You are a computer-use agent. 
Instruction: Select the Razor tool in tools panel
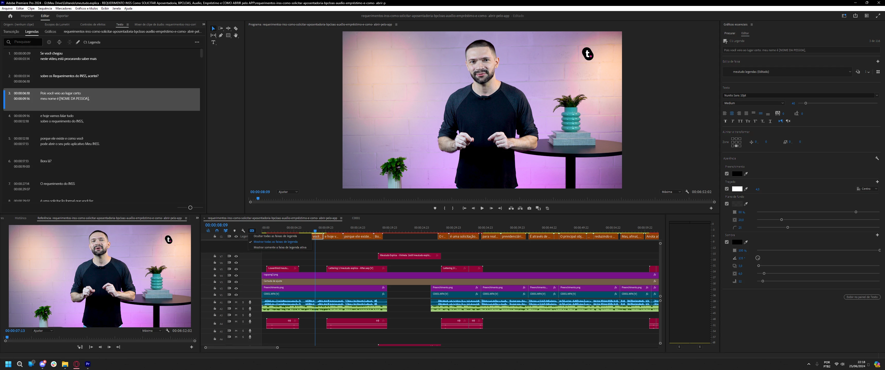[236, 29]
